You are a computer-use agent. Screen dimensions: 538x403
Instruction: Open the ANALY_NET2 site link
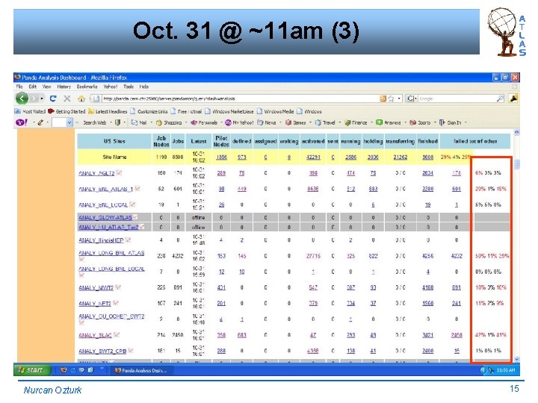[95, 304]
